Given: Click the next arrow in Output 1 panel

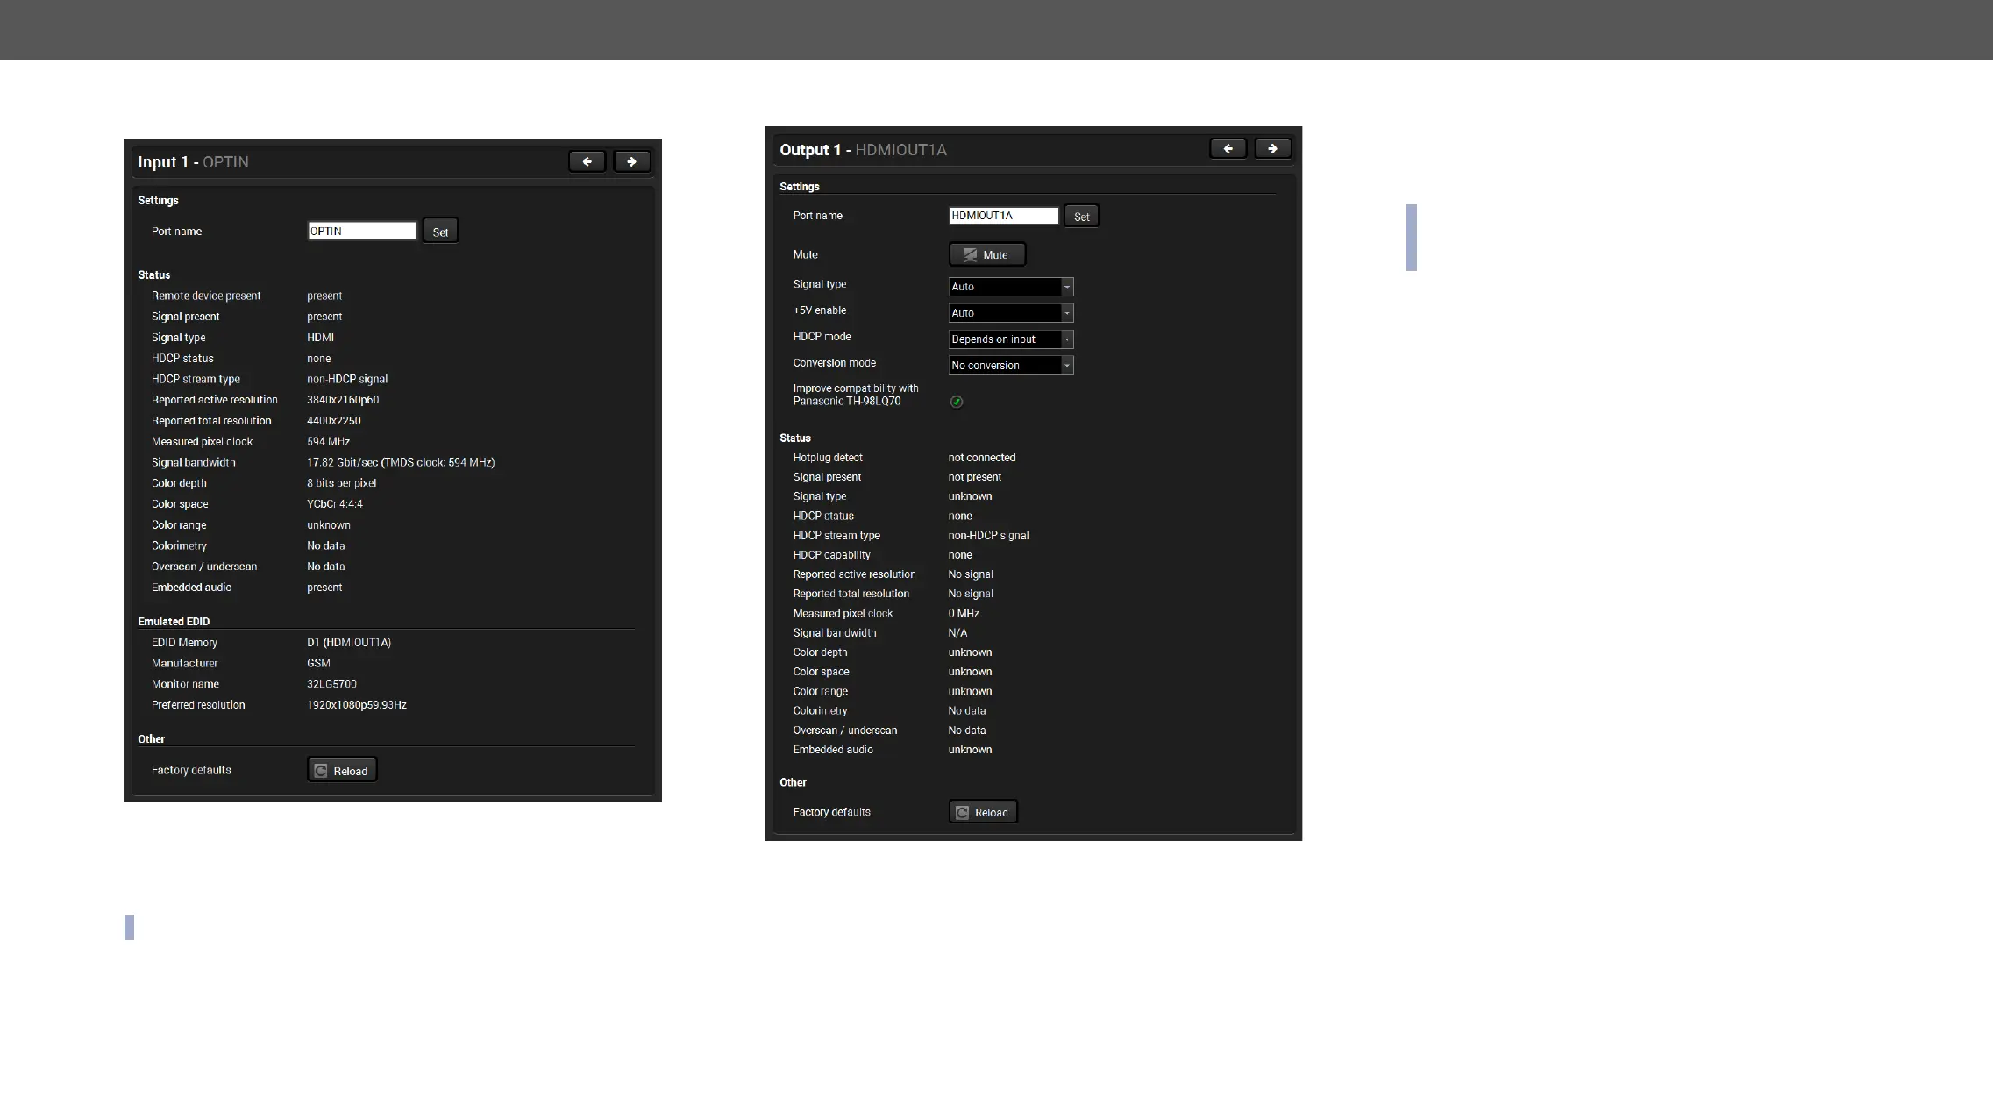Looking at the screenshot, I should (1272, 149).
